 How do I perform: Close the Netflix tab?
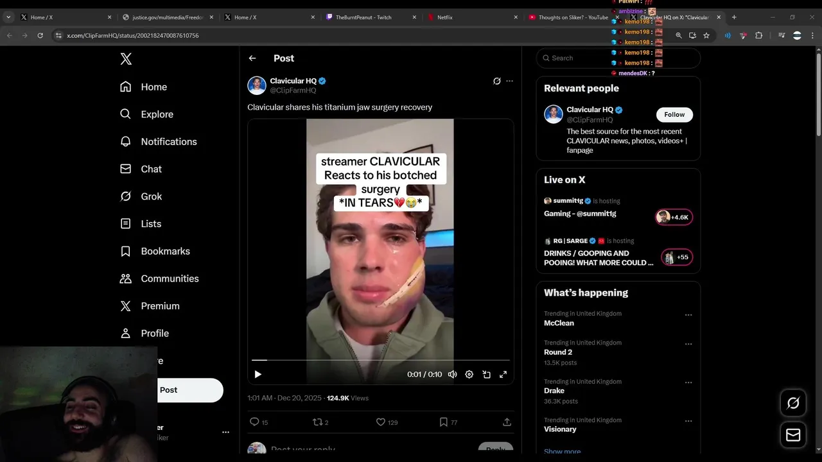tap(516, 17)
